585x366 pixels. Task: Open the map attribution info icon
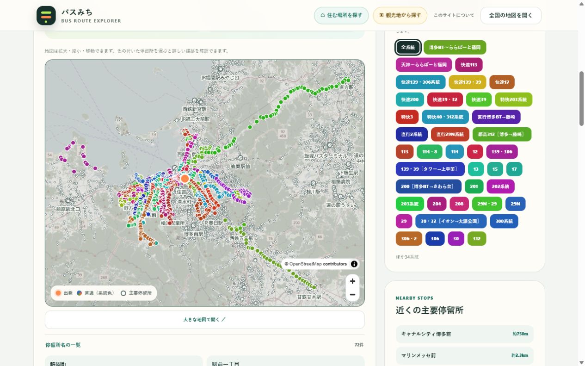(354, 264)
